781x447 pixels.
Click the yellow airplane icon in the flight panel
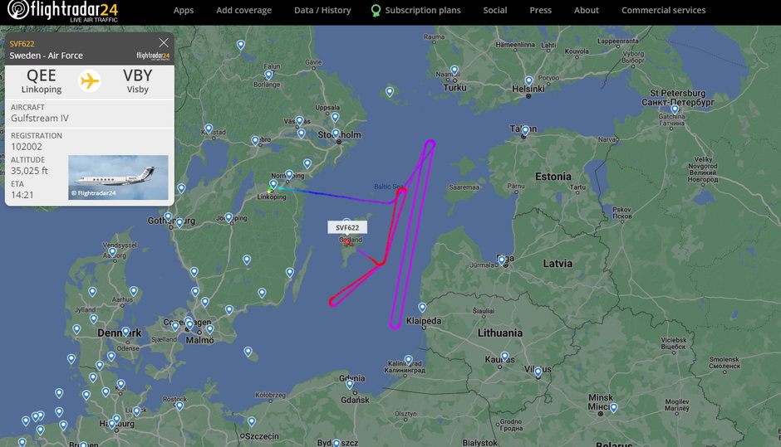(90, 80)
